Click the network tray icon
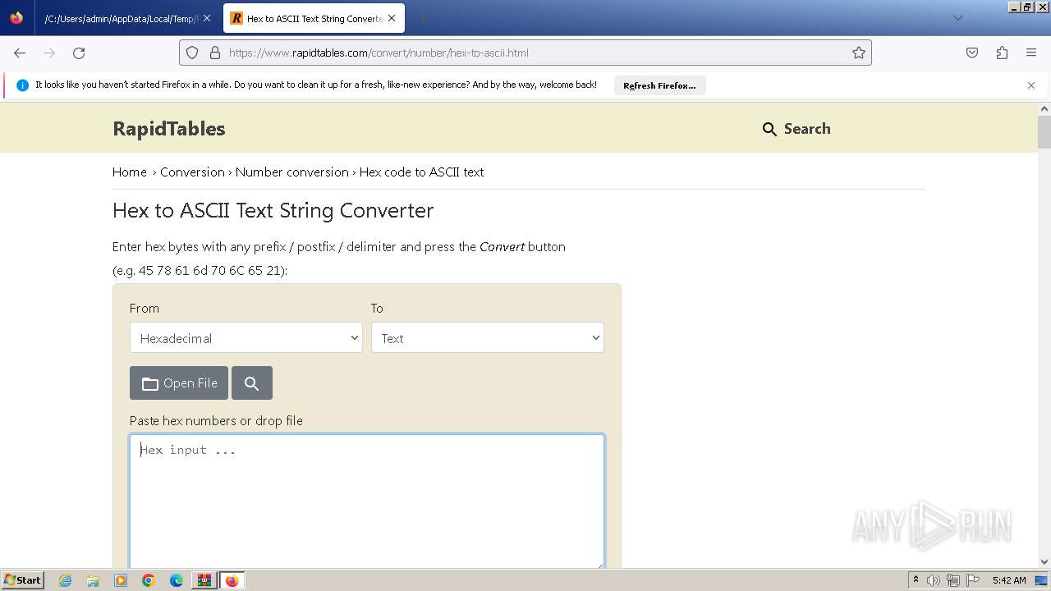1051x591 pixels. coord(952,580)
